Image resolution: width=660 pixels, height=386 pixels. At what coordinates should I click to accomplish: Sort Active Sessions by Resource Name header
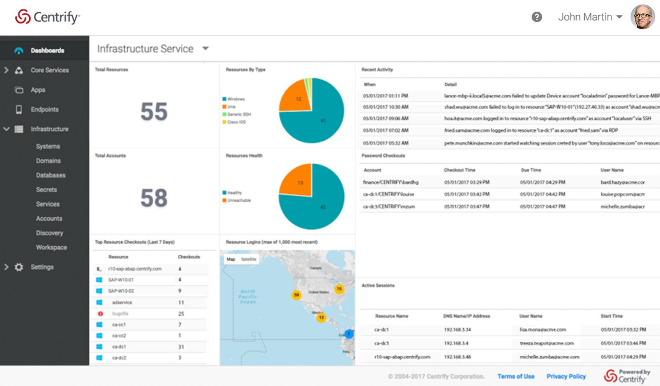[392, 316]
